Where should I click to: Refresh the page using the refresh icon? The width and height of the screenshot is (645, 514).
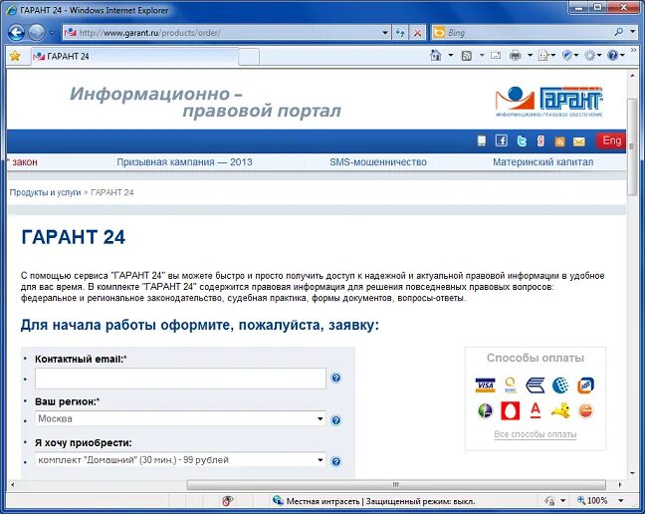400,33
